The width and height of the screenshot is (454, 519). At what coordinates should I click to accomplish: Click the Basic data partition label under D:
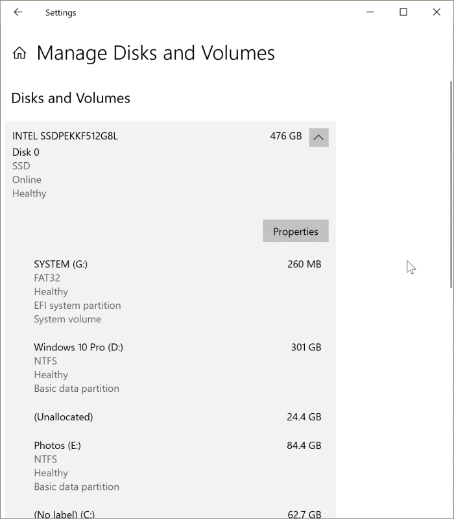pyautogui.click(x=77, y=388)
